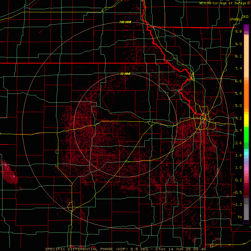Click the 9.8 value on the color scale
Image resolution: width=251 pixels, height=251 pixels.
tap(238, 31)
